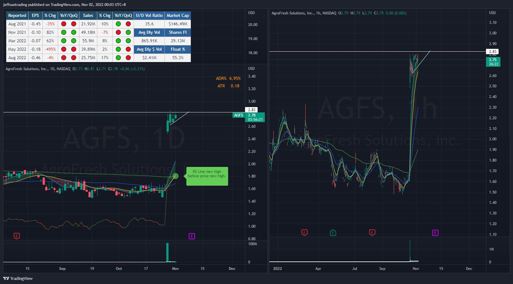Click the 'Apr' label on the 1h time axis
Viewport: 513px width, 284px height.
point(318,269)
